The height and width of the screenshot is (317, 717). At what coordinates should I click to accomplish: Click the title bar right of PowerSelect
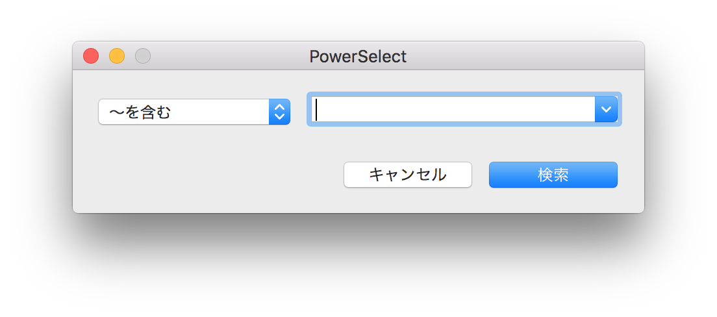[520, 57]
